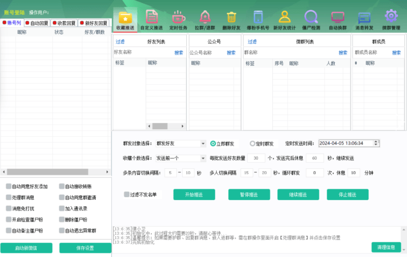
Task: Click the 保存设置 button
Action: (x=85, y=248)
